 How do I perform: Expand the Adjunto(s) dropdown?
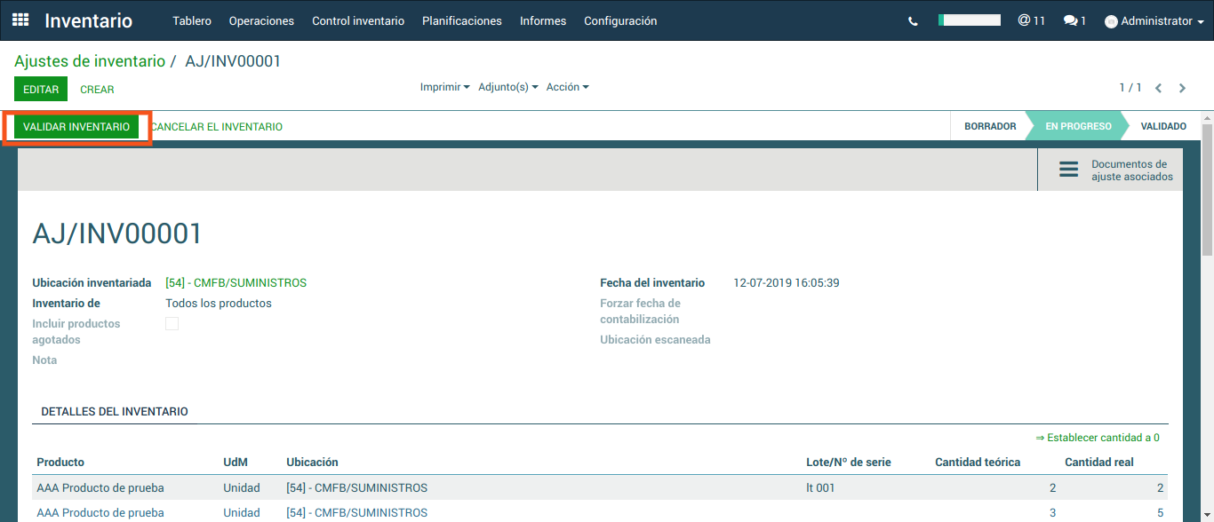pos(507,87)
